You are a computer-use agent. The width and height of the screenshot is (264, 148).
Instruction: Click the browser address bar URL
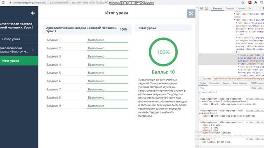tap(61, 3)
